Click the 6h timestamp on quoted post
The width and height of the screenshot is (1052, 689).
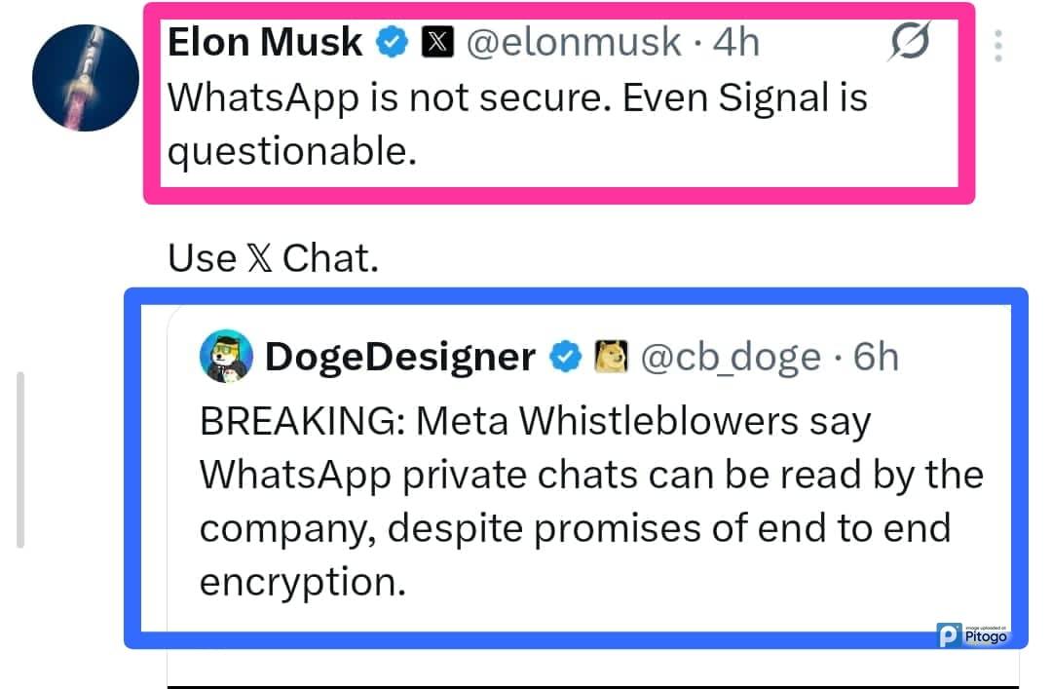click(x=876, y=357)
